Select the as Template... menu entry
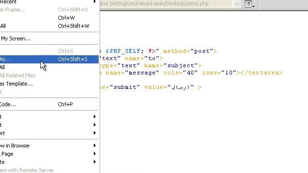Screen dimensions: 308x173 pyautogui.click(x=49, y=84)
